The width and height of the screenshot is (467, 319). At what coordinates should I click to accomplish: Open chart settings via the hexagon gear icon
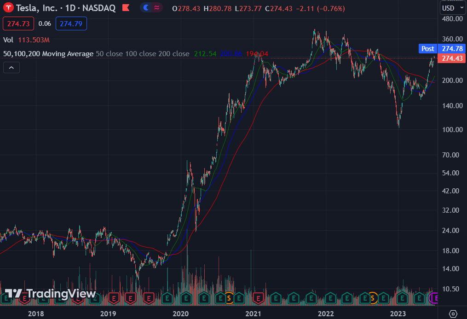(x=453, y=313)
